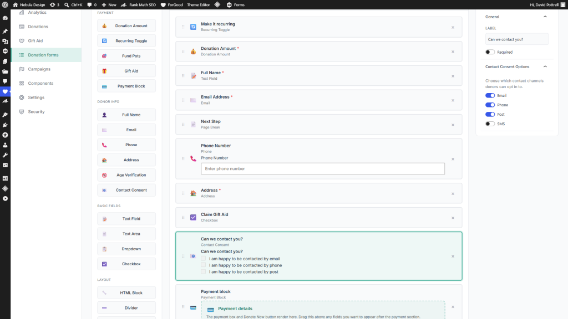
Task: Add the Fund Pots field
Action: click(x=126, y=56)
